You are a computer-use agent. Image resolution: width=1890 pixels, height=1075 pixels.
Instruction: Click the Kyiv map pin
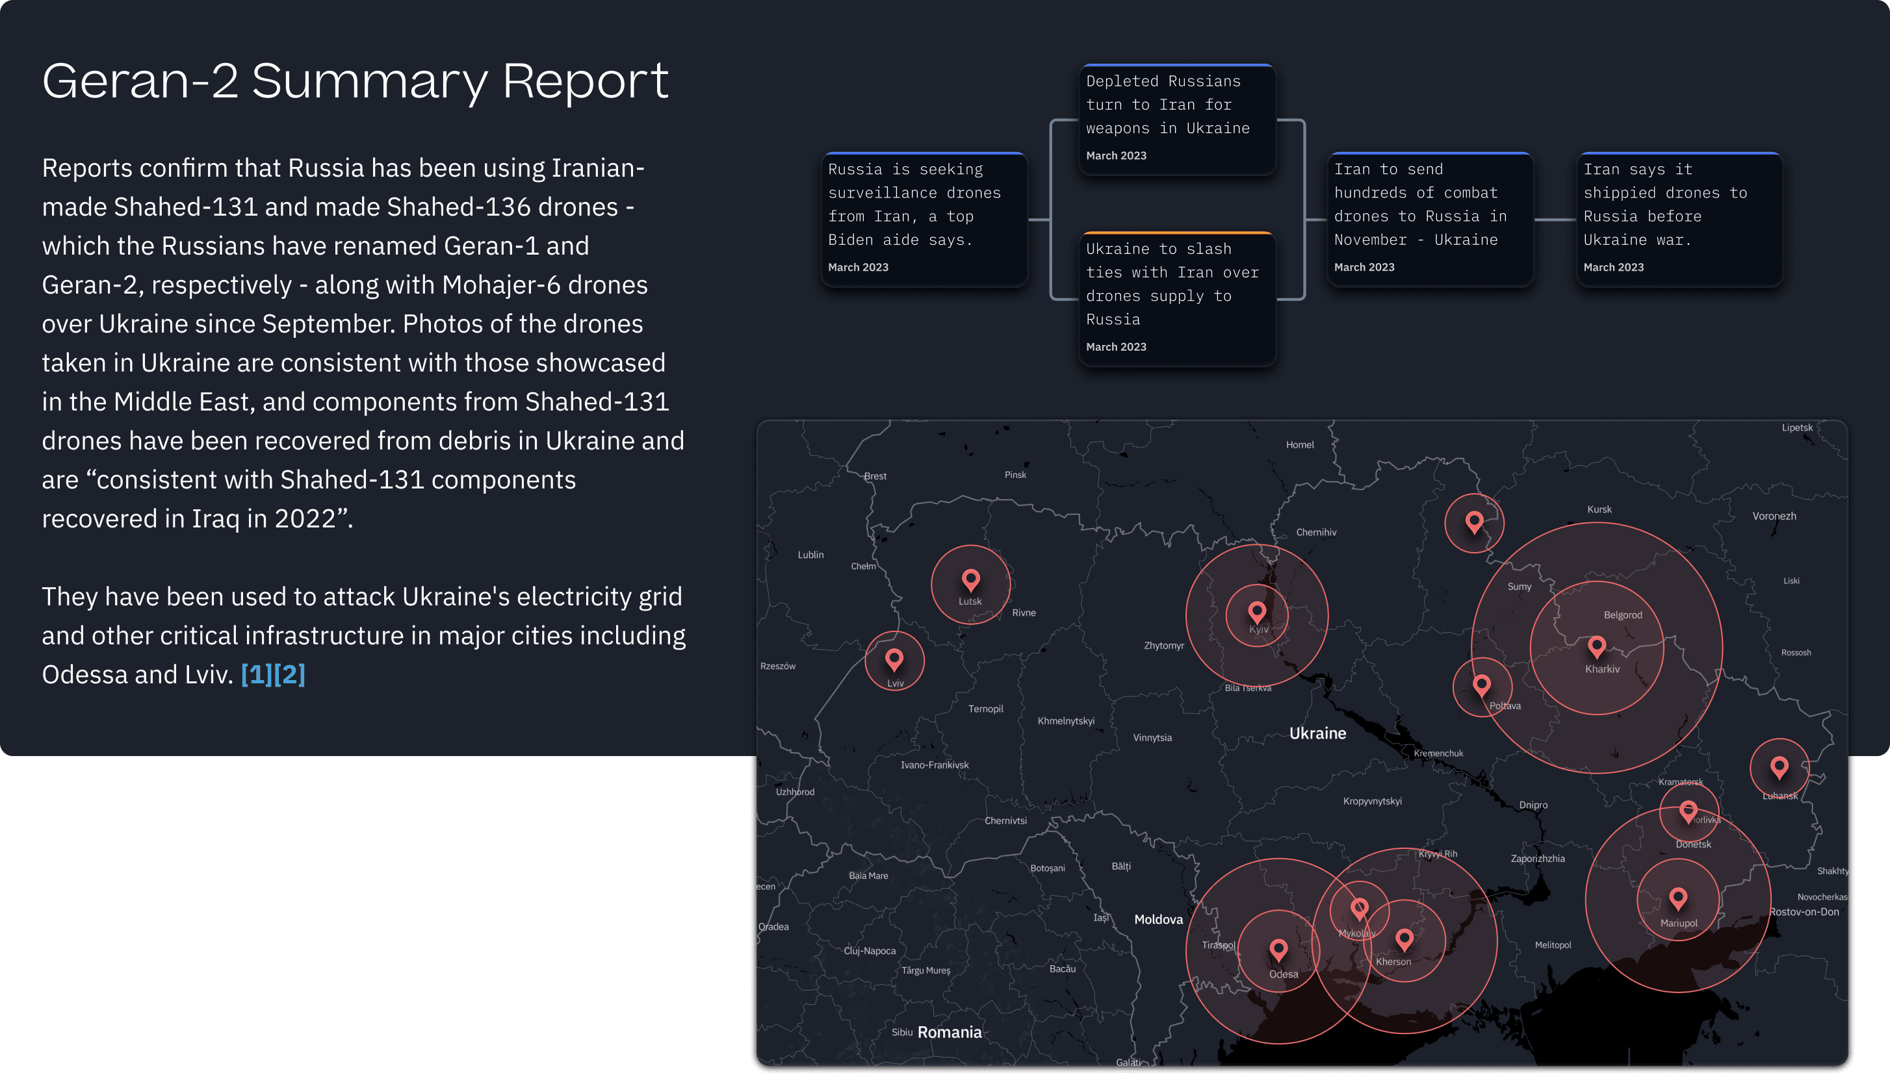pos(1257,611)
